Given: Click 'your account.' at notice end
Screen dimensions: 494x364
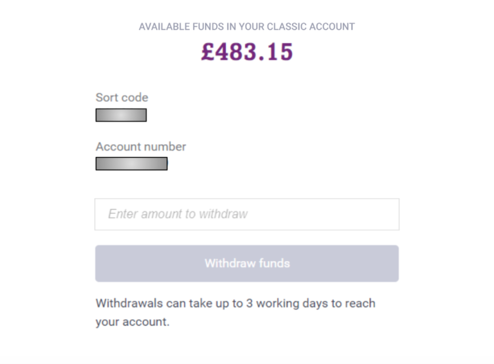Looking at the screenshot, I should pyautogui.click(x=133, y=322).
